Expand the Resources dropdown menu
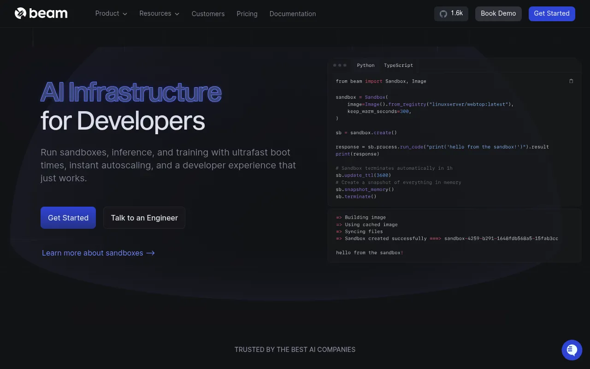This screenshot has width=590, height=369. tap(159, 13)
